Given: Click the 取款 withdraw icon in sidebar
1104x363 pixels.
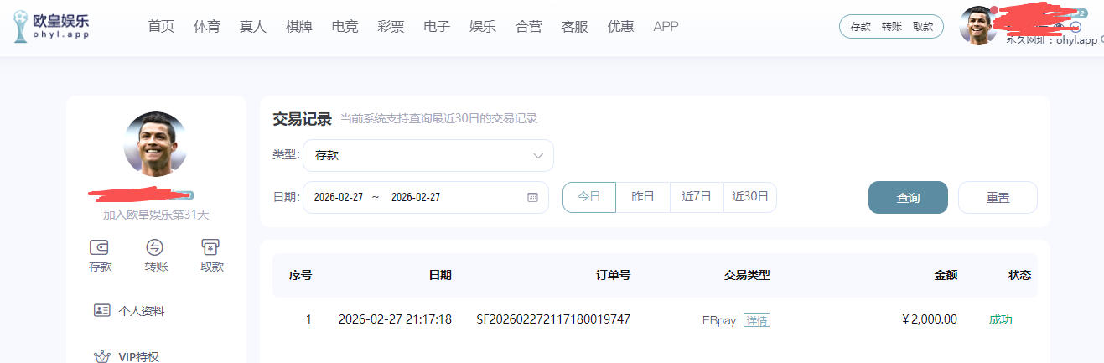Looking at the screenshot, I should [x=211, y=247].
